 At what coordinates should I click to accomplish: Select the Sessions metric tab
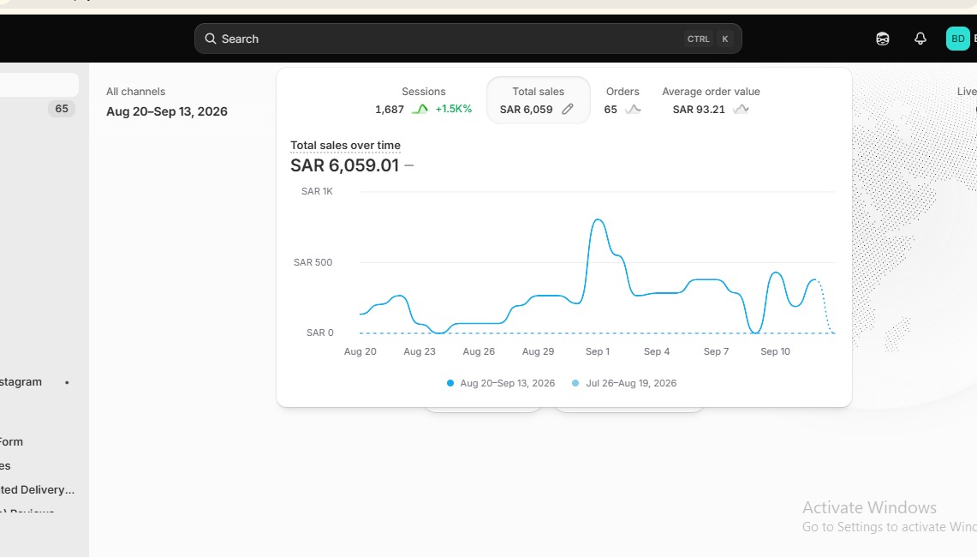click(x=423, y=100)
